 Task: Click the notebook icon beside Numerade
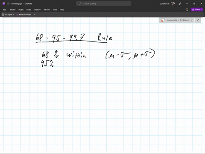[163, 20]
